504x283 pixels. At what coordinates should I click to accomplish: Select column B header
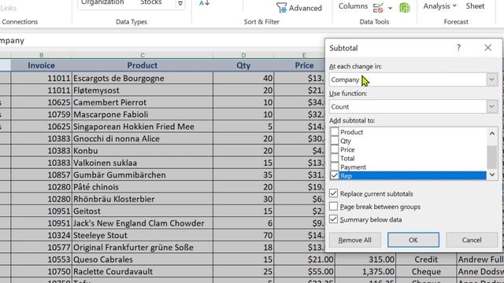click(41, 55)
